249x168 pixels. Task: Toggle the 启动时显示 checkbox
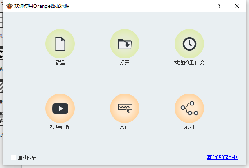(x=13, y=158)
